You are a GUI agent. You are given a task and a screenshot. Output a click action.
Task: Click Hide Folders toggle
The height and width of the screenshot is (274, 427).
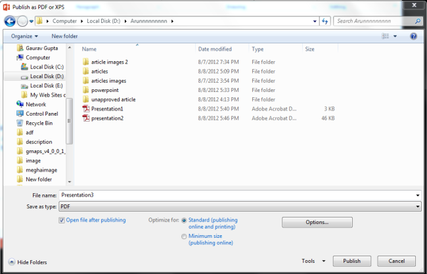tap(28, 262)
